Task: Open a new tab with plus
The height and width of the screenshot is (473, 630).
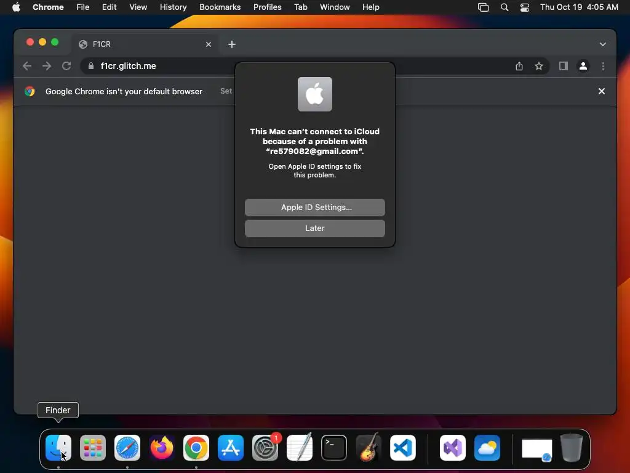Action: click(x=232, y=44)
